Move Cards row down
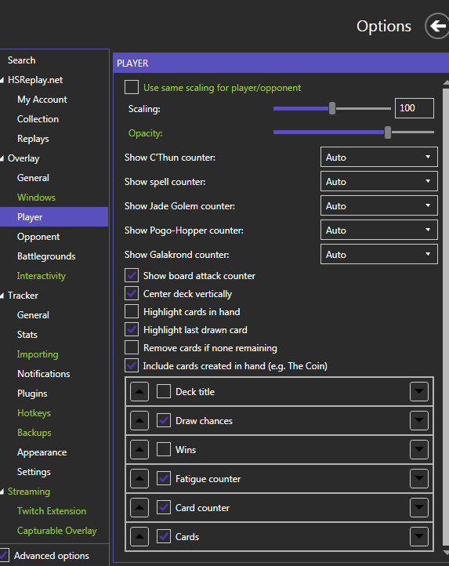 (x=419, y=536)
